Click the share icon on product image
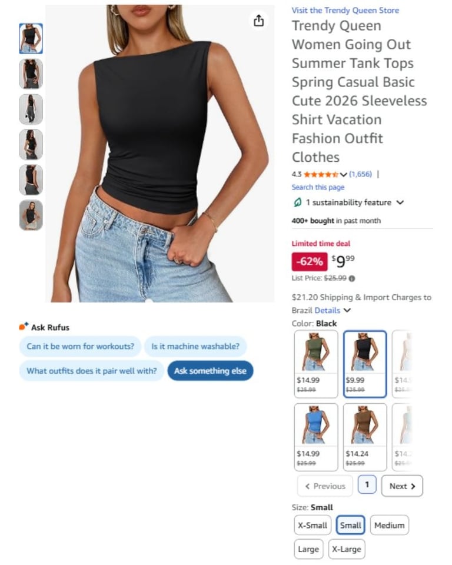This screenshot has height=565, width=452. tap(258, 21)
